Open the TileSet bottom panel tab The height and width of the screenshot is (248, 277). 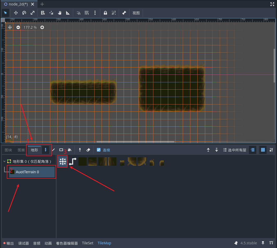(x=87, y=243)
